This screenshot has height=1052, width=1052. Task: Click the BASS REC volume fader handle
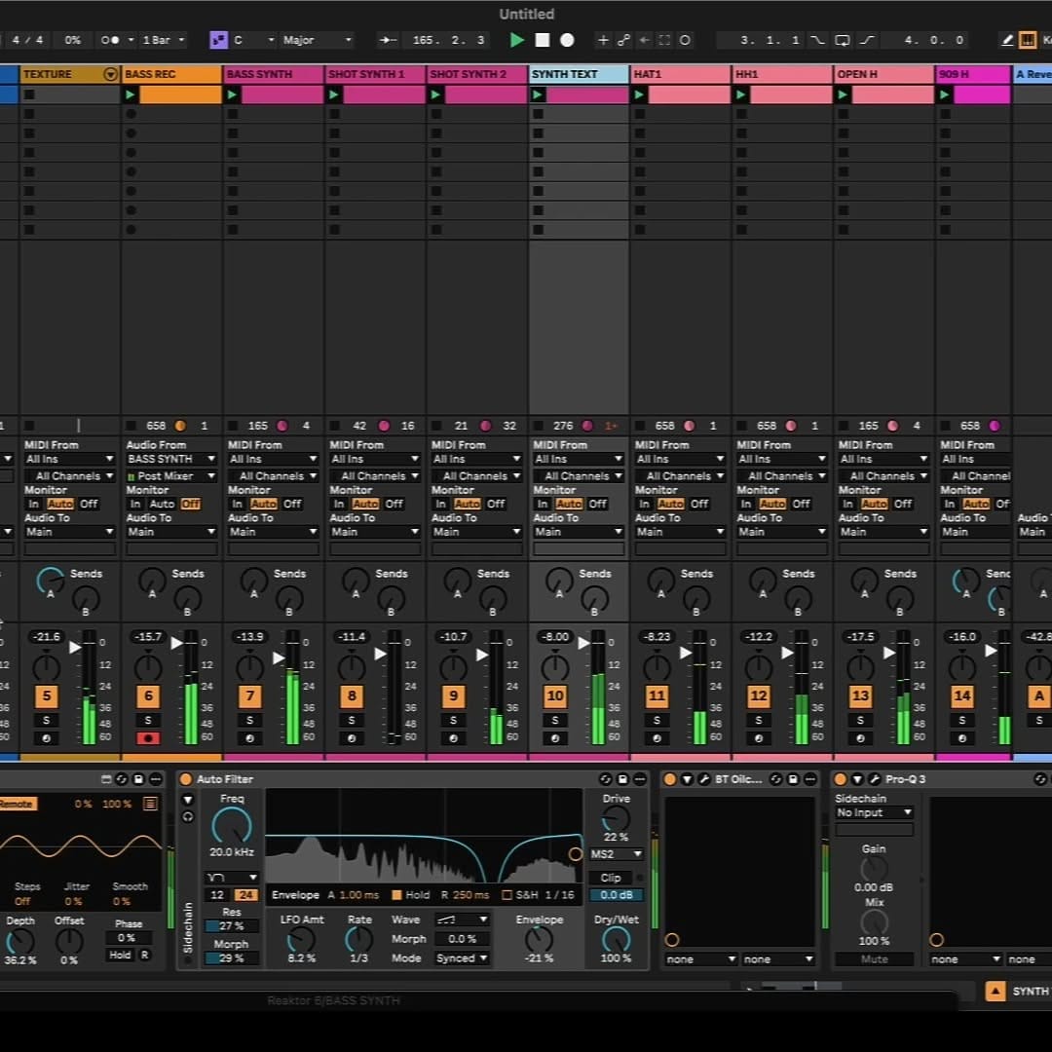coord(175,643)
